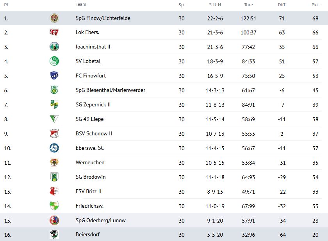The width and height of the screenshot is (328, 241).
Task: Click the Friedrichsw. shield logo
Action: 54,206
